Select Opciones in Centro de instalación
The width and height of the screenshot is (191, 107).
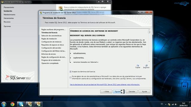pos(7,26)
